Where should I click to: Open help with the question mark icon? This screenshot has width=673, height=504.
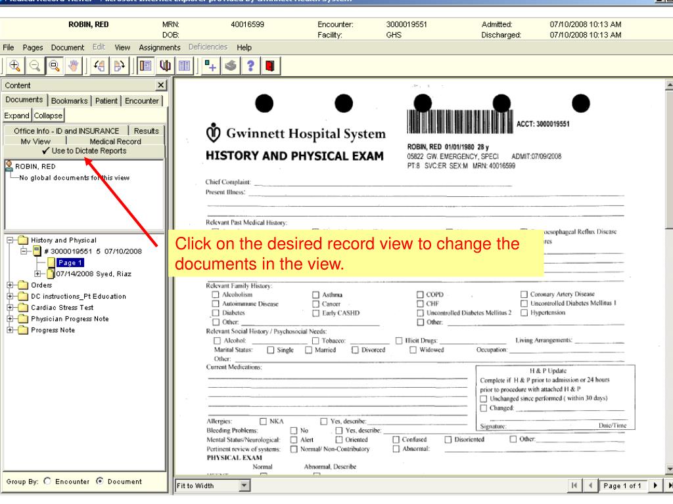[250, 66]
